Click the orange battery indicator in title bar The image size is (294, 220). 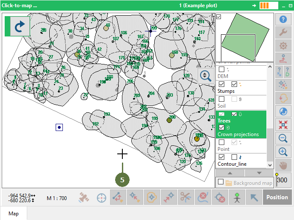tap(269, 6)
